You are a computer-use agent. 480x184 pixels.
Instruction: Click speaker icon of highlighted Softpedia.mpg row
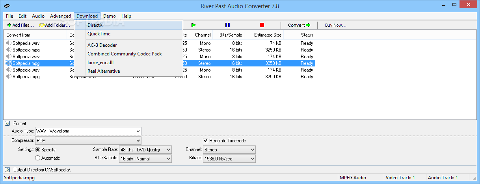tap(9, 63)
